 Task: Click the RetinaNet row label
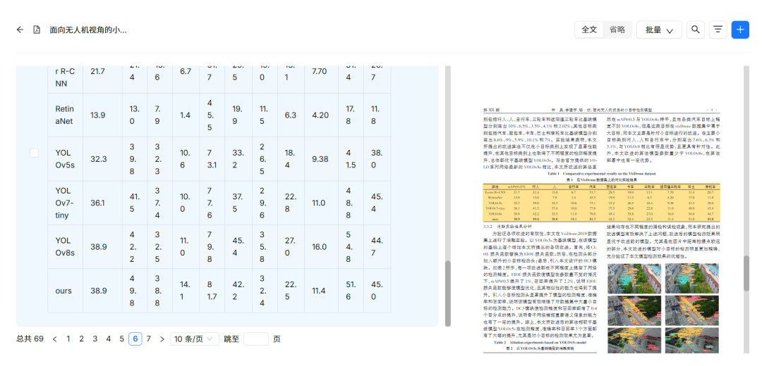coord(65,115)
